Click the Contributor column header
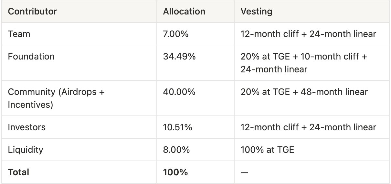 pyautogui.click(x=32, y=12)
